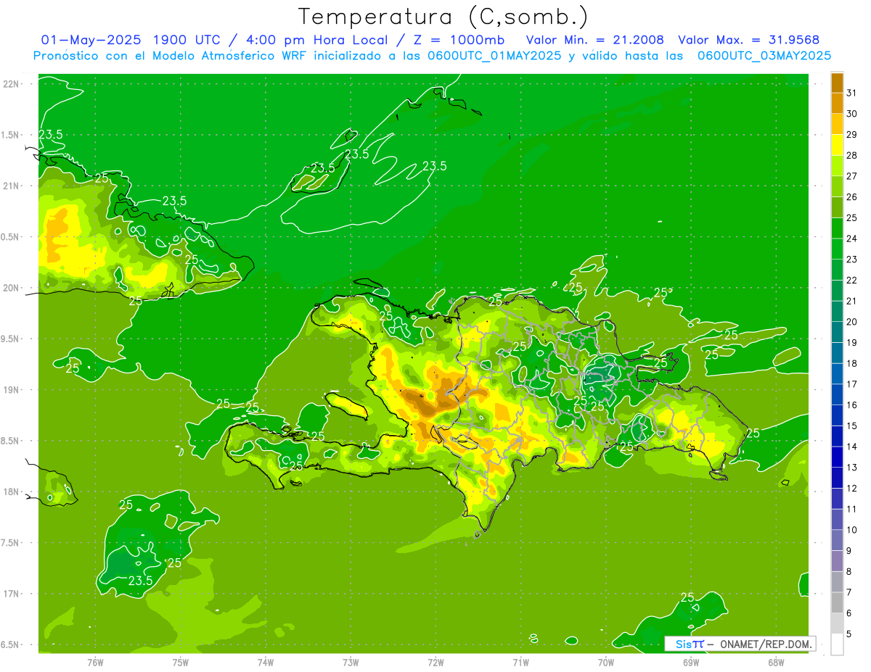Screen dimensions: 871x672
Task: Click legend value "14"
Action: point(851,447)
